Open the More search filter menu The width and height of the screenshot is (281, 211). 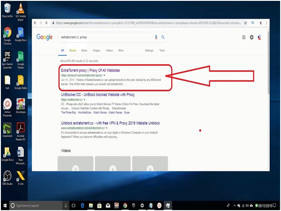click(x=121, y=51)
